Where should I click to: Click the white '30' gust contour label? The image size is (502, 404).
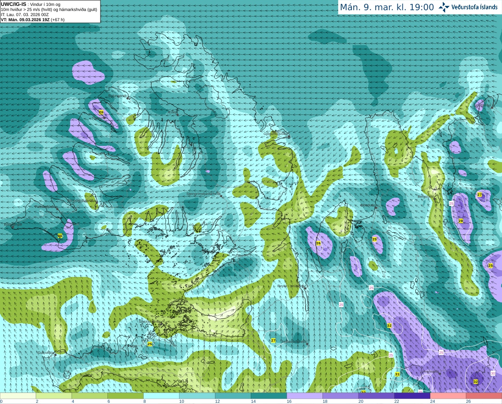(x=493, y=373)
